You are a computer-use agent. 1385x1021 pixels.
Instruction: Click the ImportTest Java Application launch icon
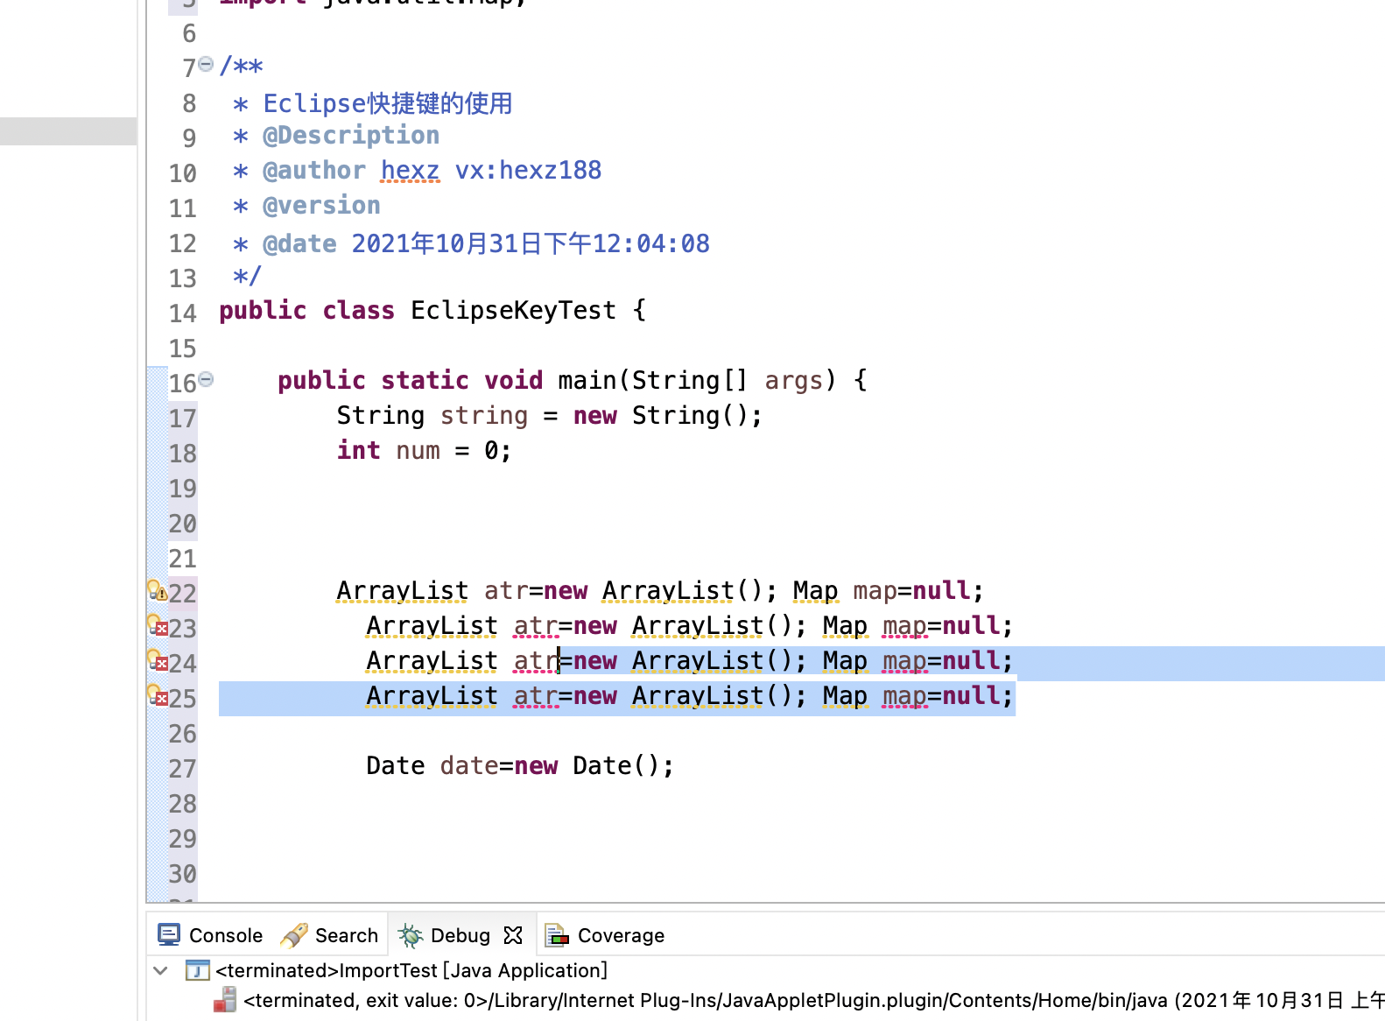point(198,970)
